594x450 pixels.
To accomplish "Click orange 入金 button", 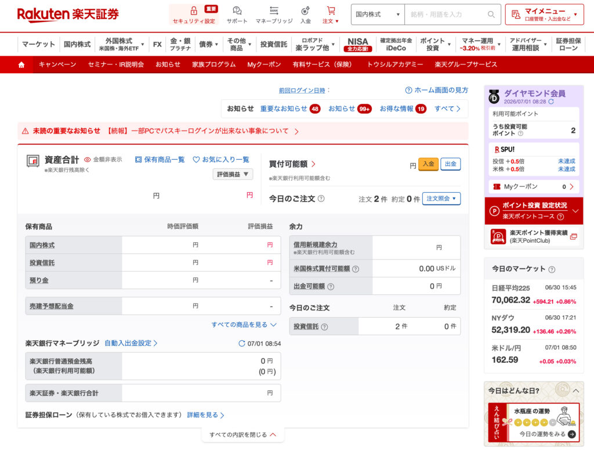I will point(429,164).
